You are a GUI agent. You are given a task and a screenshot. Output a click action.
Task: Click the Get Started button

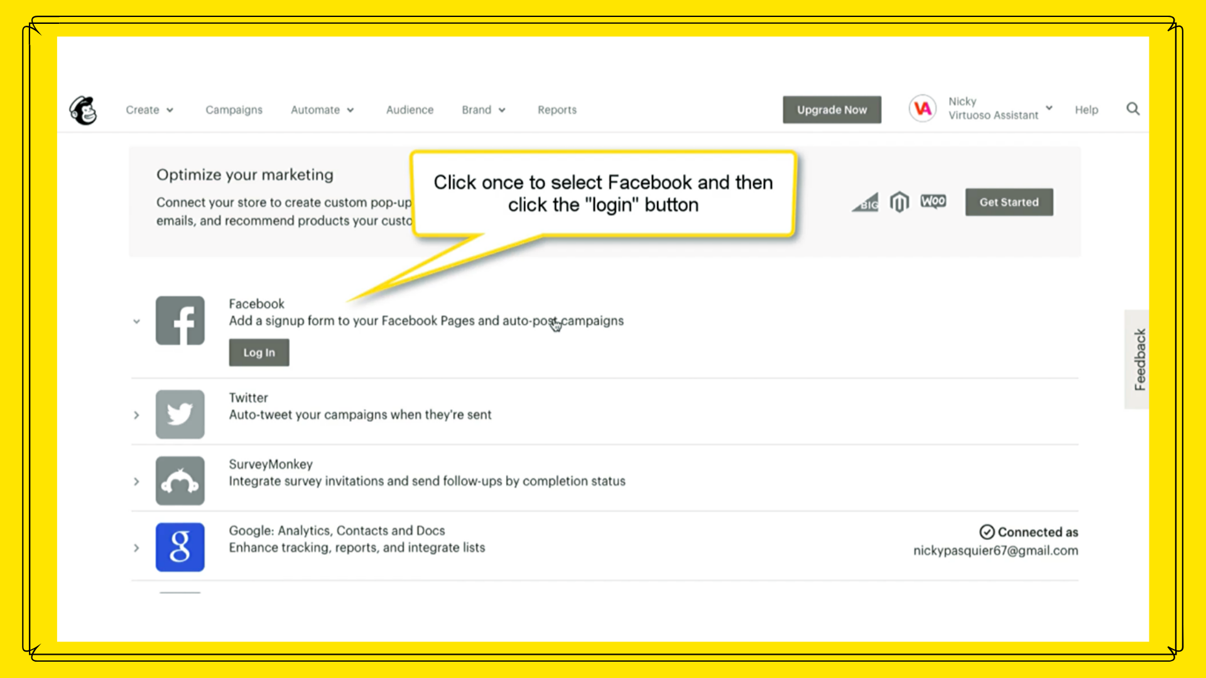tap(1009, 202)
